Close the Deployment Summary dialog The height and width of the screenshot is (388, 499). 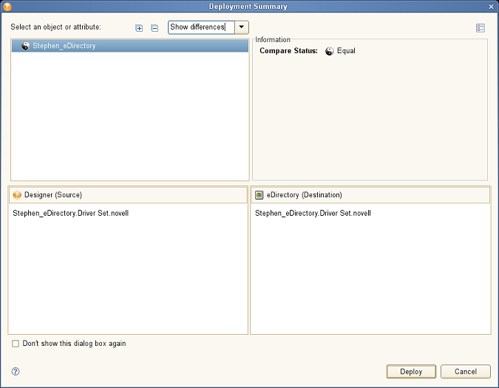click(x=491, y=7)
